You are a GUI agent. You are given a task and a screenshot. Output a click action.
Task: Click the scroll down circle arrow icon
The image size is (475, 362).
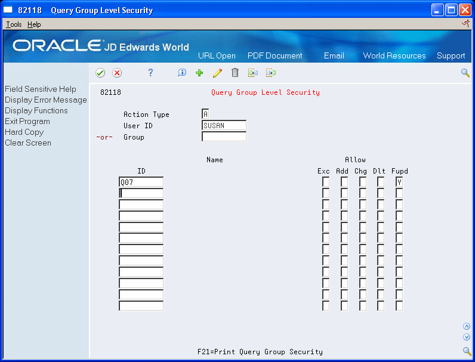pos(467,337)
